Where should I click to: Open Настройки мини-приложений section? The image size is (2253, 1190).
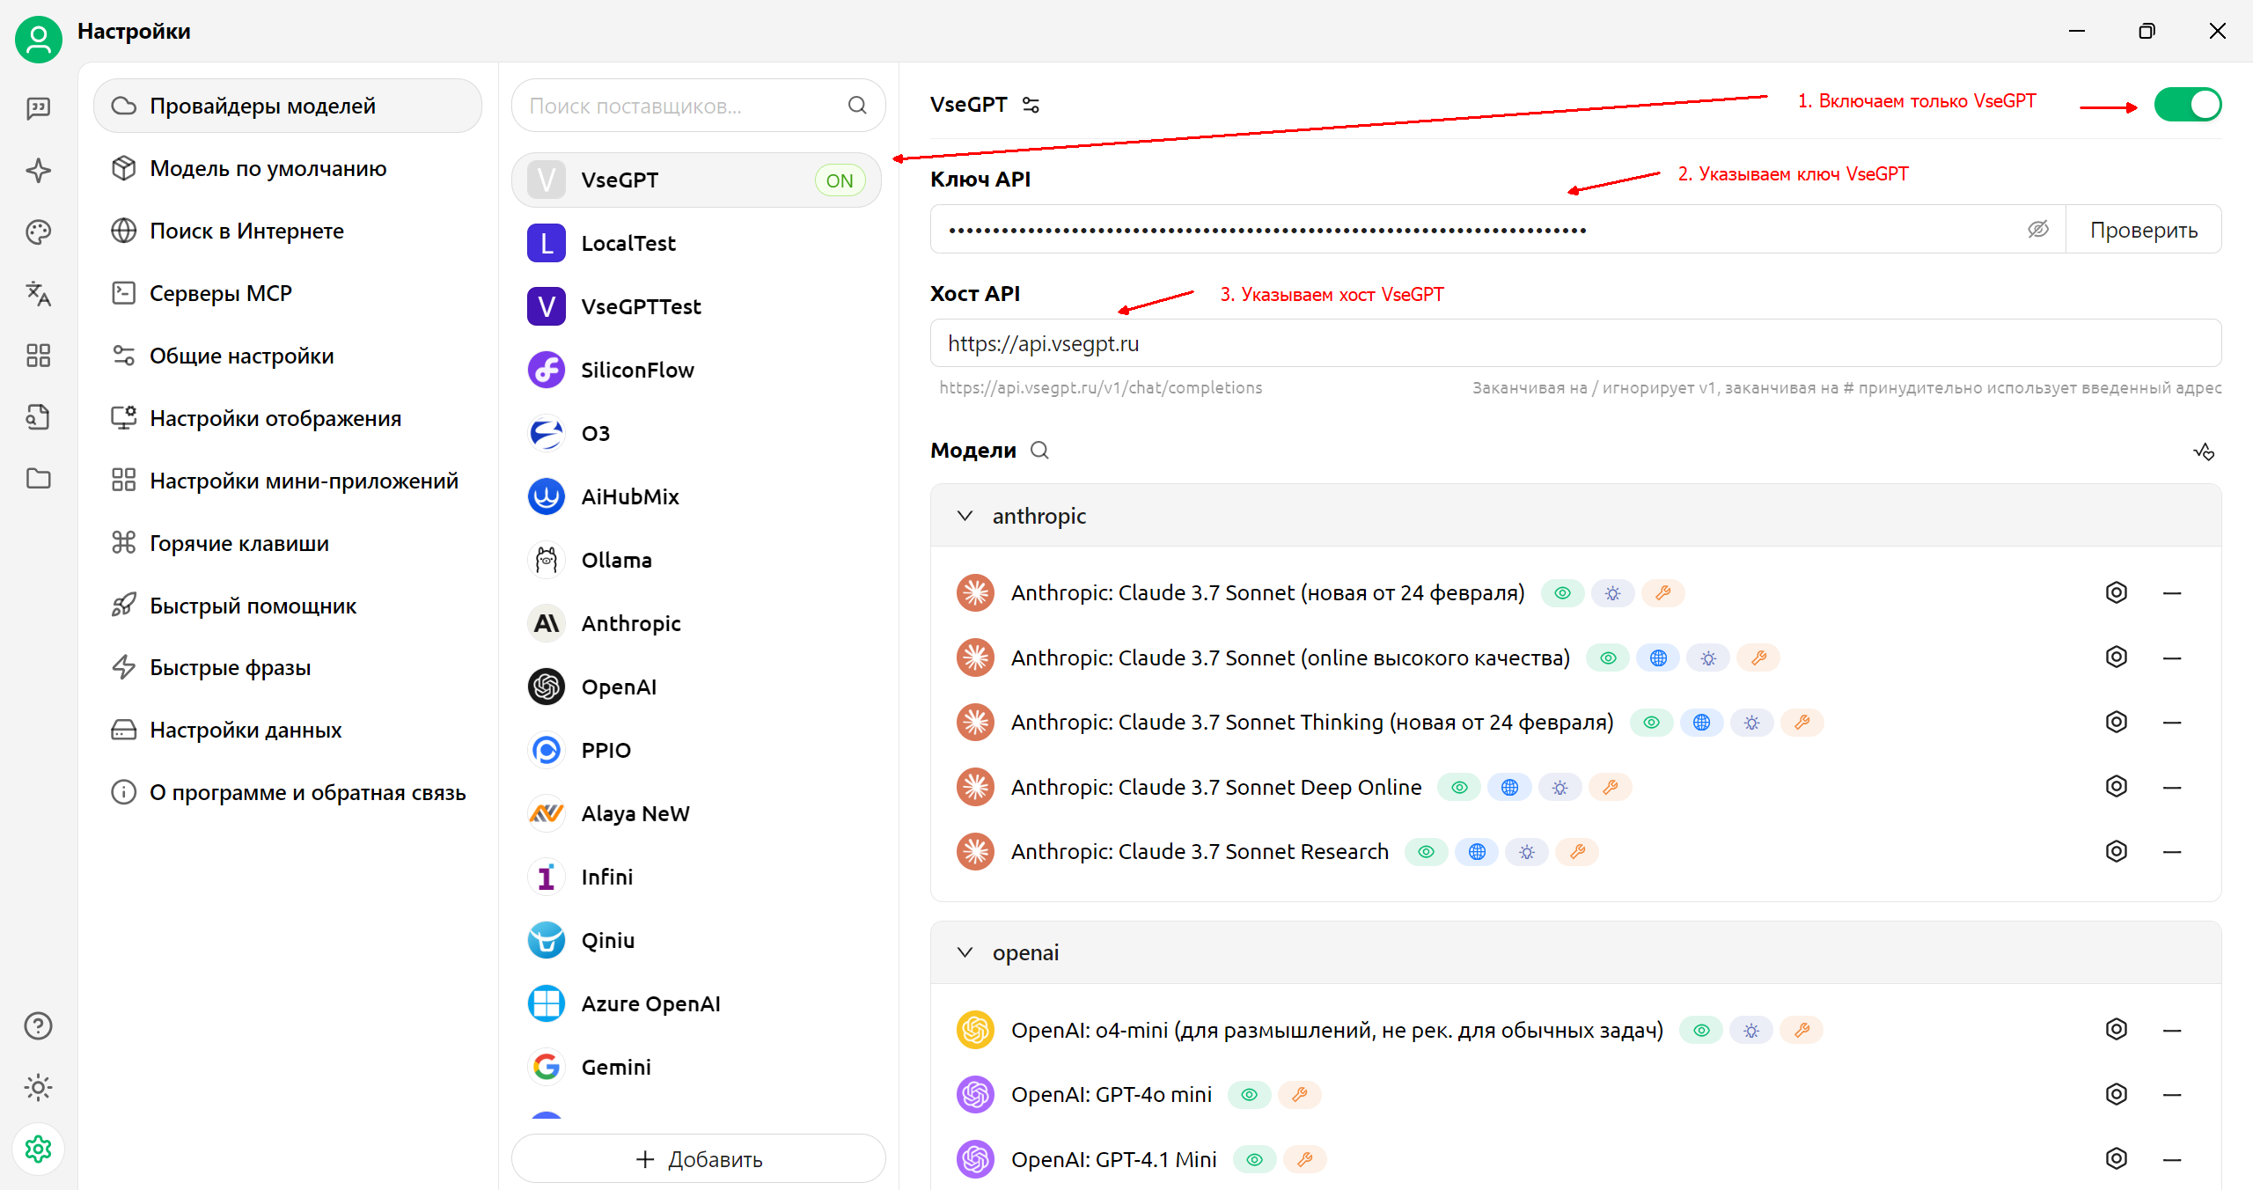(288, 481)
